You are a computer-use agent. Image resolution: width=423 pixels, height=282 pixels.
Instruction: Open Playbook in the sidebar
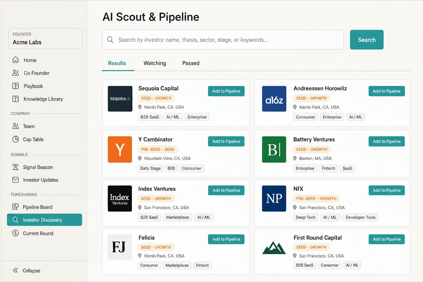pyautogui.click(x=33, y=86)
